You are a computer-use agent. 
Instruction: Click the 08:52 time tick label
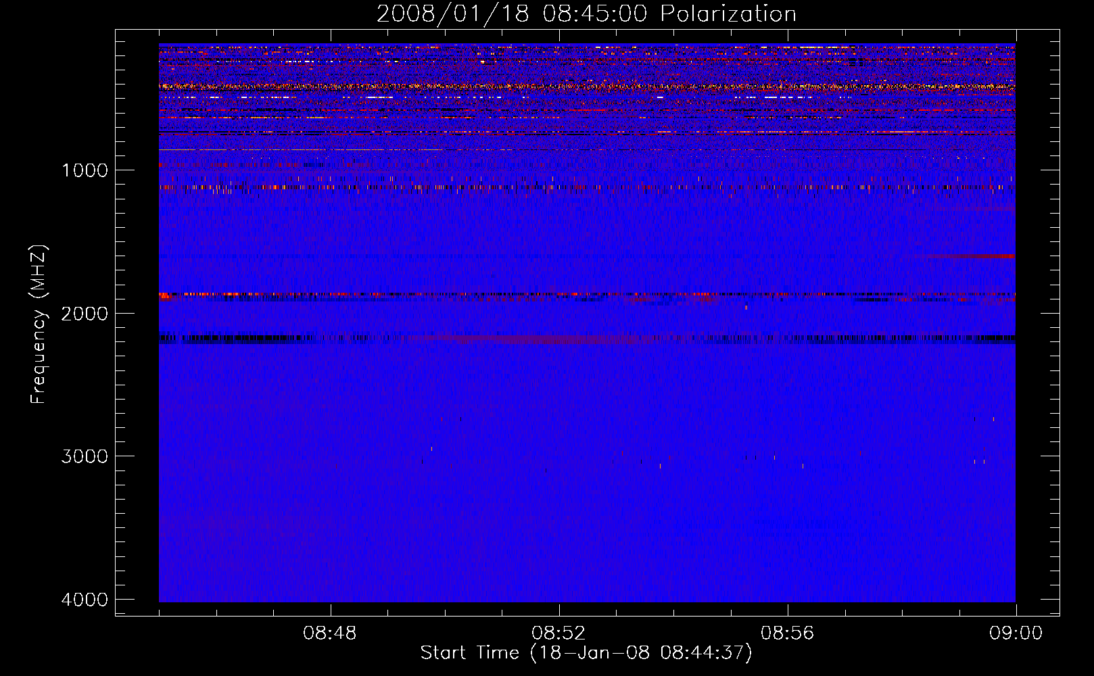click(x=558, y=633)
